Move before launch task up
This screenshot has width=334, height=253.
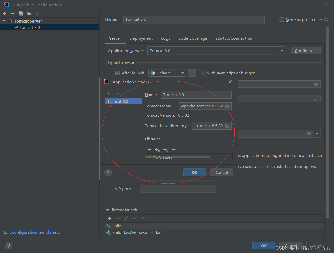(135, 218)
